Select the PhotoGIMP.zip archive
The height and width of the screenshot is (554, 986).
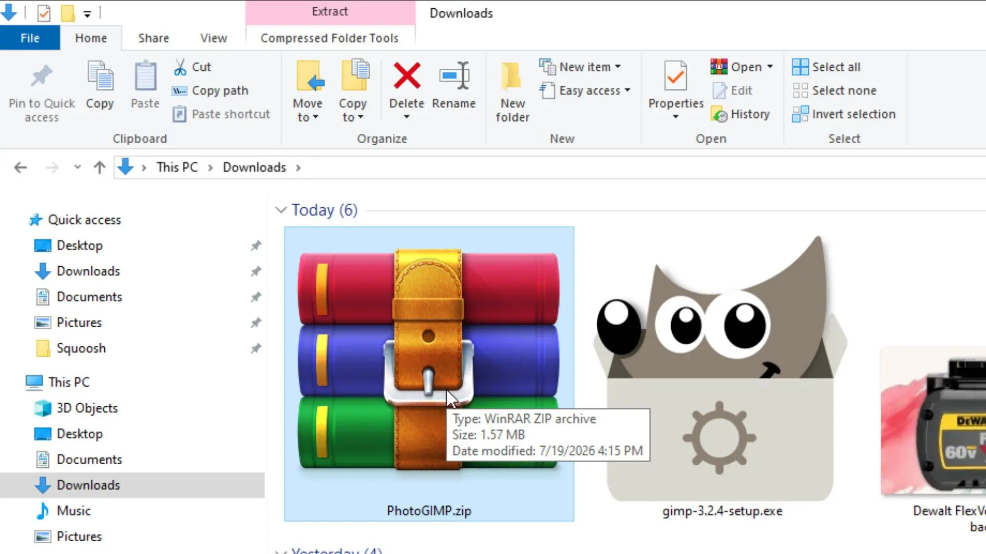pyautogui.click(x=429, y=374)
